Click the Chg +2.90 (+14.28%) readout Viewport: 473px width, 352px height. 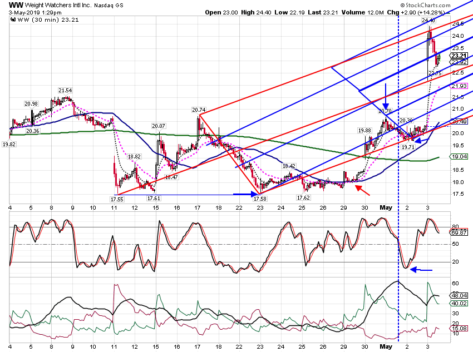click(416, 12)
